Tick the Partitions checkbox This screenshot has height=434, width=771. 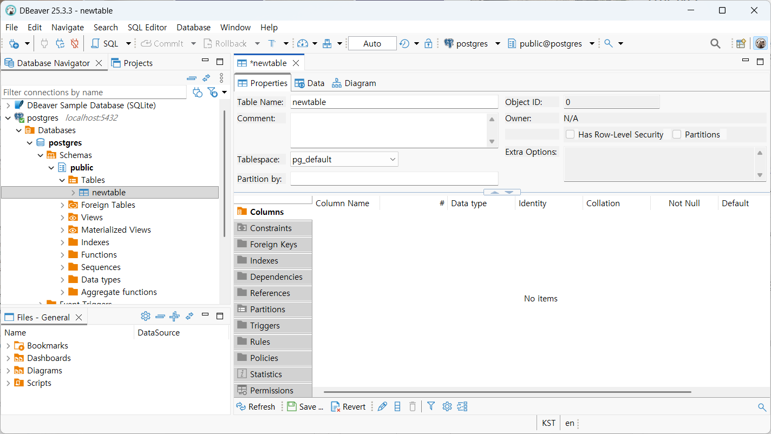click(x=677, y=134)
